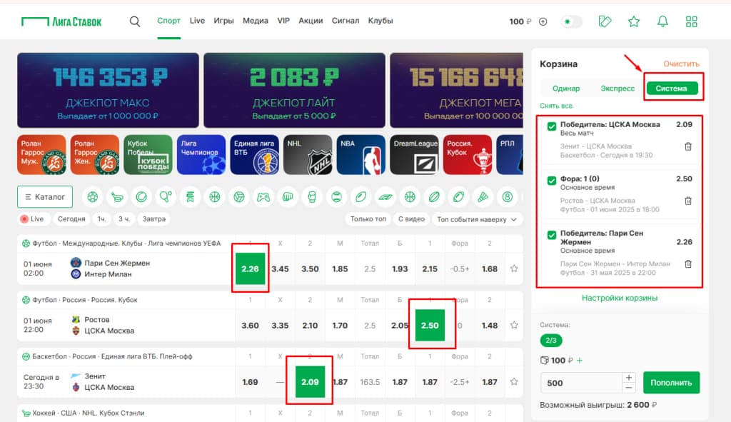This screenshot has height=422, width=731.
Task: Decrease stake with the minus stepper
Action: [628, 388]
